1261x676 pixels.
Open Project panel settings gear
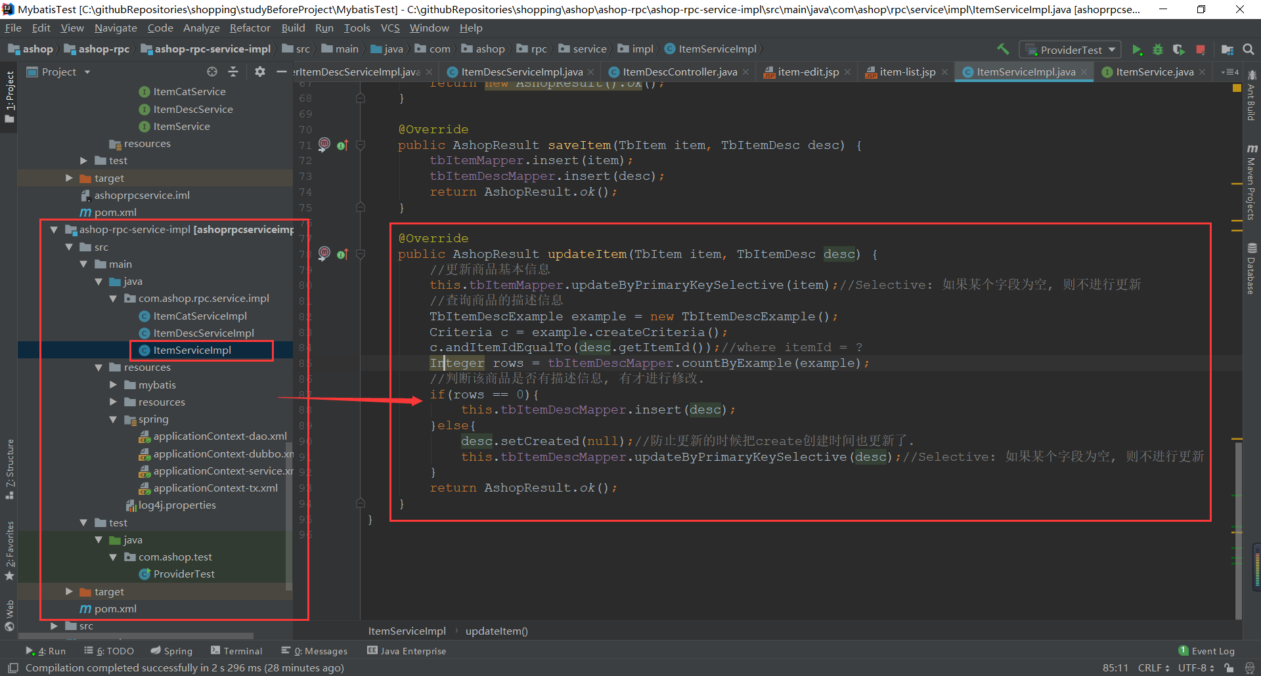[x=260, y=72]
